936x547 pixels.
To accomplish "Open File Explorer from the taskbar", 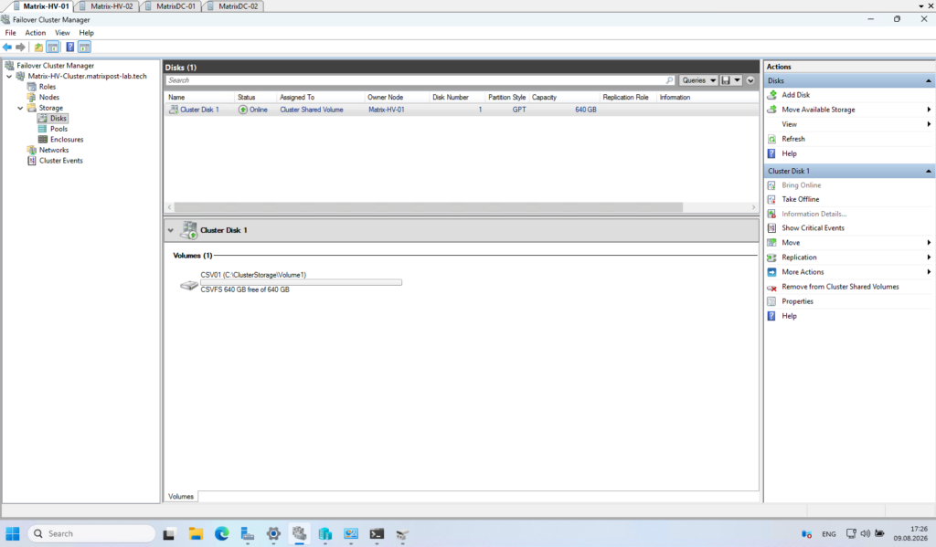I will [196, 534].
